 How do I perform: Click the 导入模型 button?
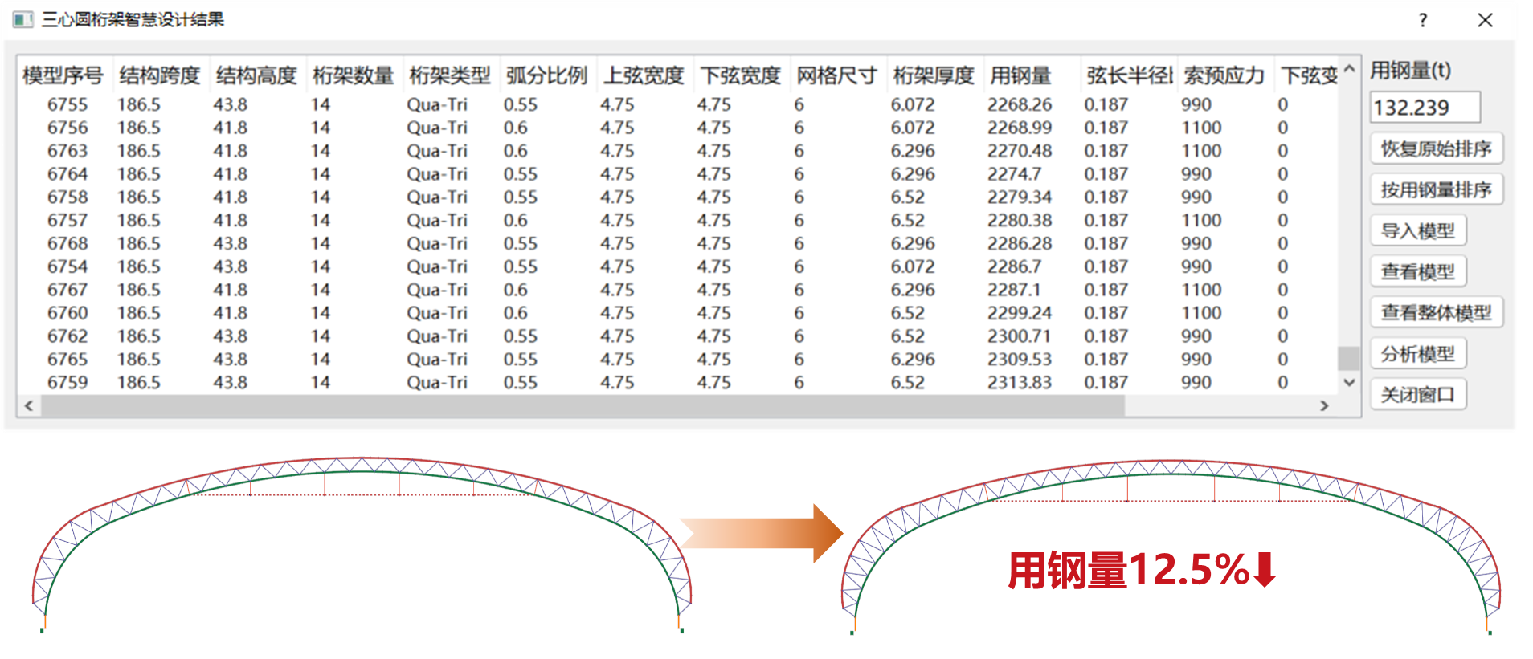pyautogui.click(x=1417, y=231)
